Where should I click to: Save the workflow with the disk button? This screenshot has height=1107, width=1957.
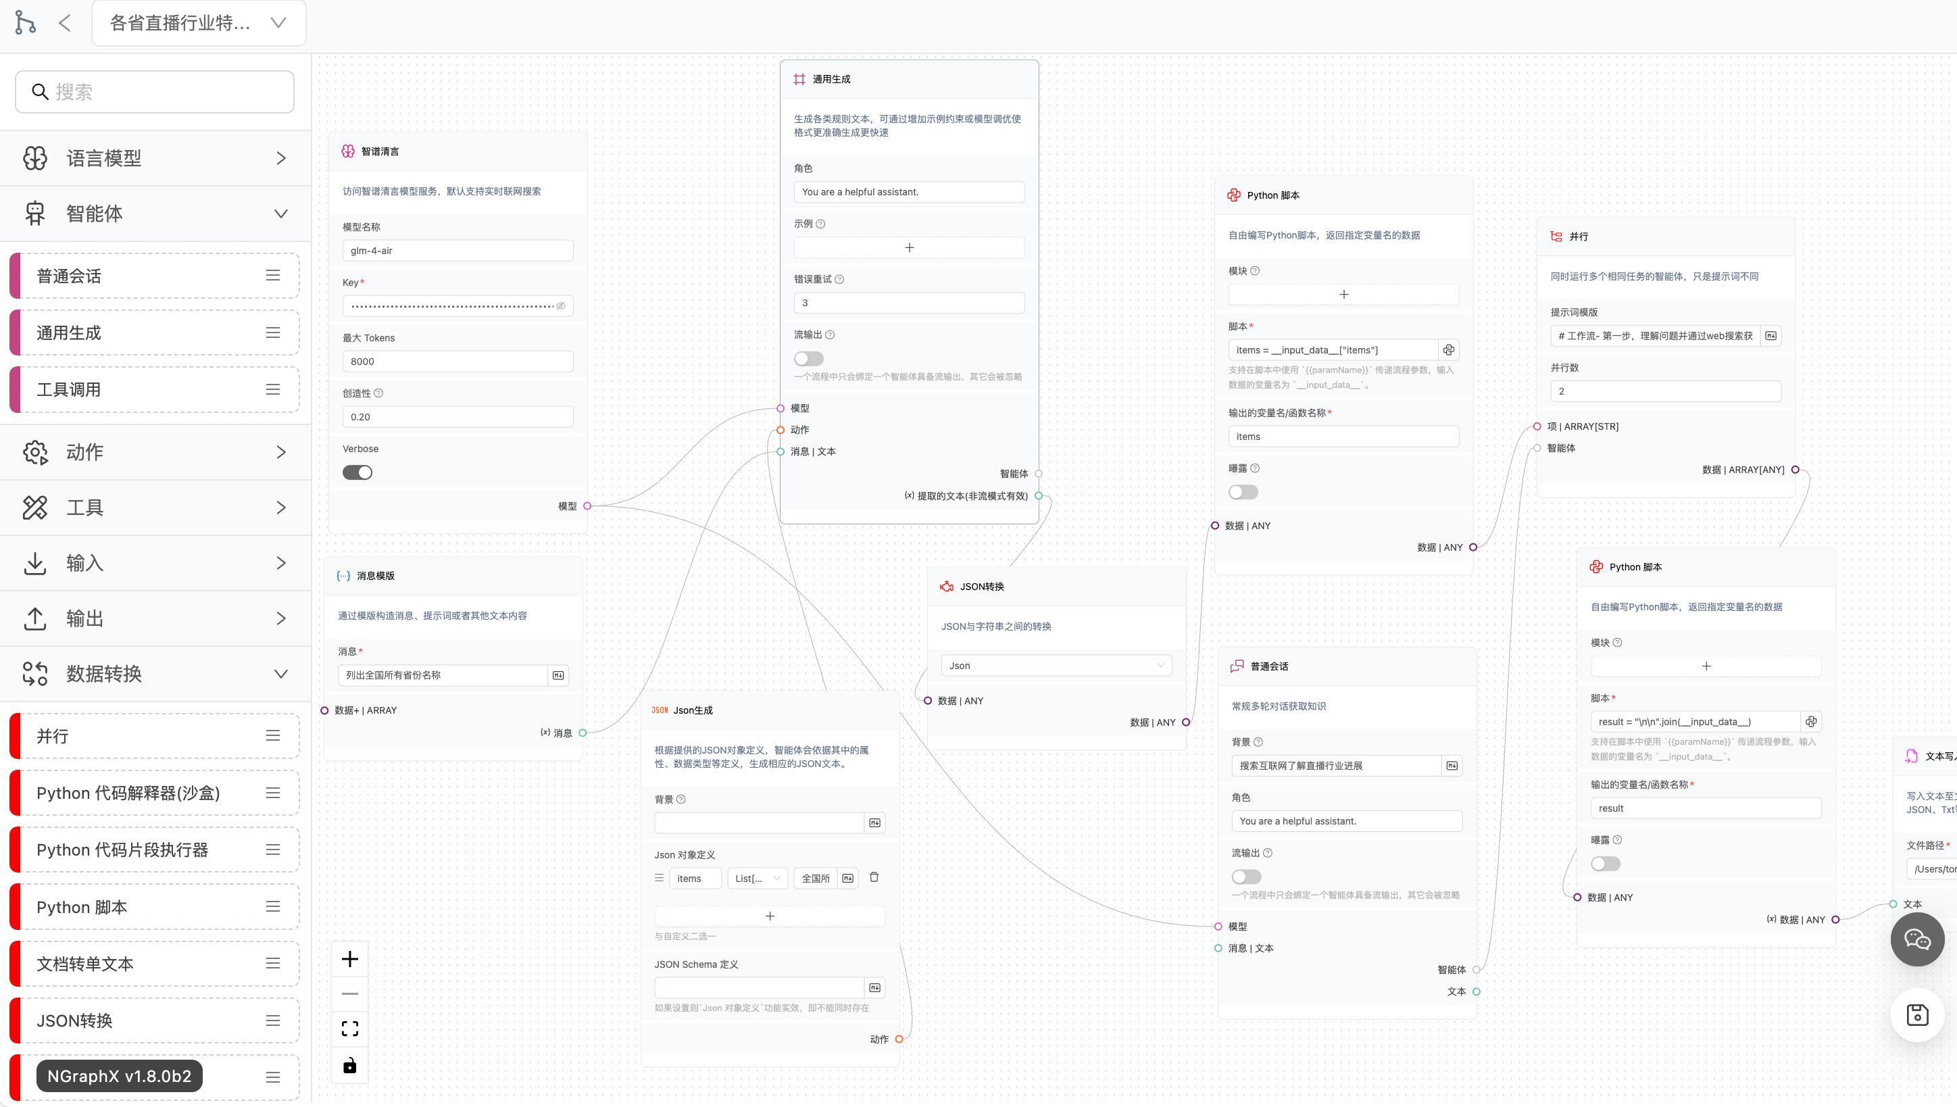tap(1916, 1014)
